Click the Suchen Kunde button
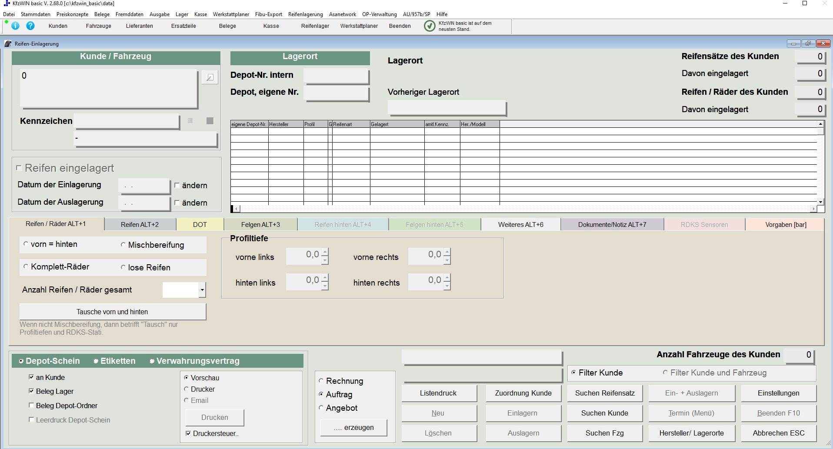The width and height of the screenshot is (833, 449). [x=604, y=413]
